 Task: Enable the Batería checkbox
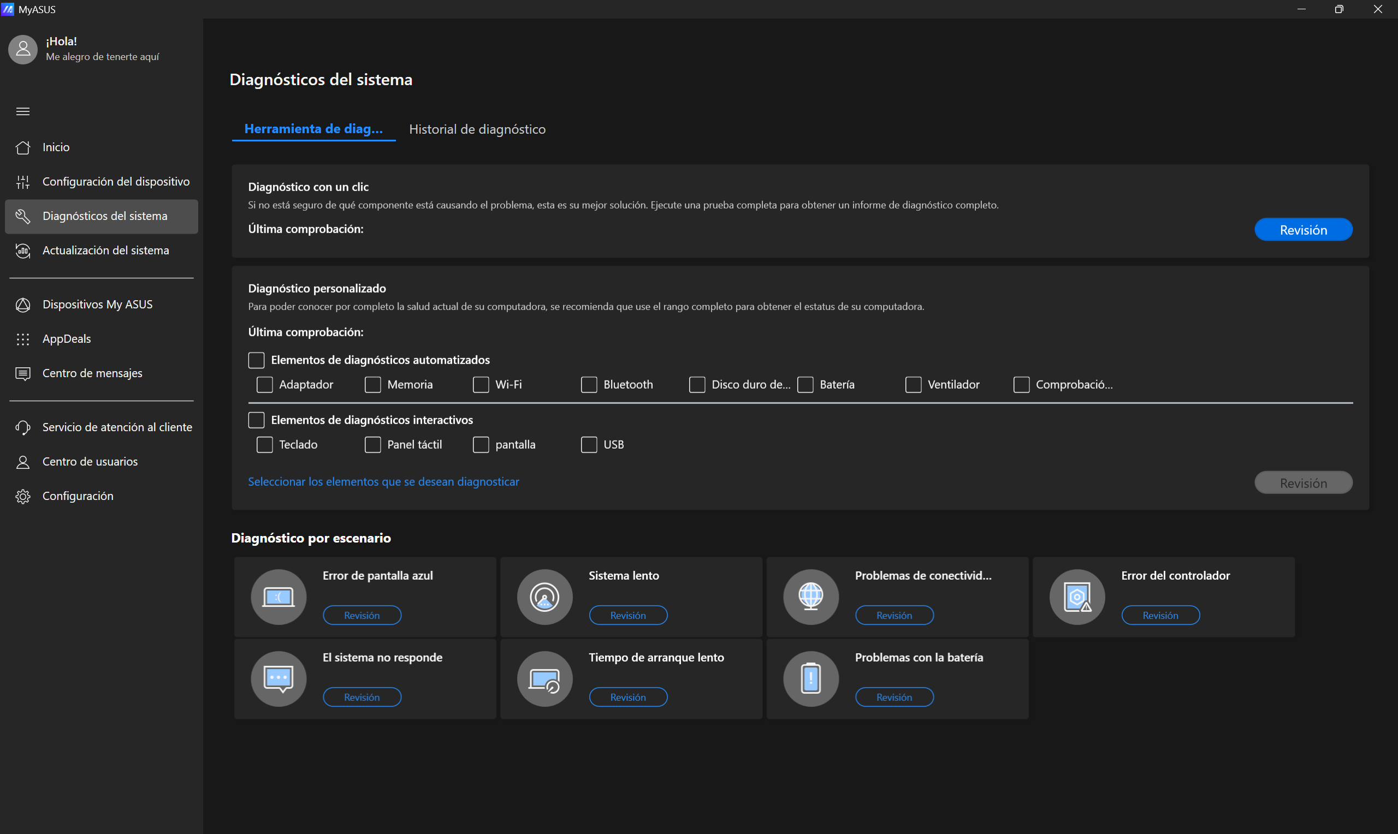pos(805,385)
